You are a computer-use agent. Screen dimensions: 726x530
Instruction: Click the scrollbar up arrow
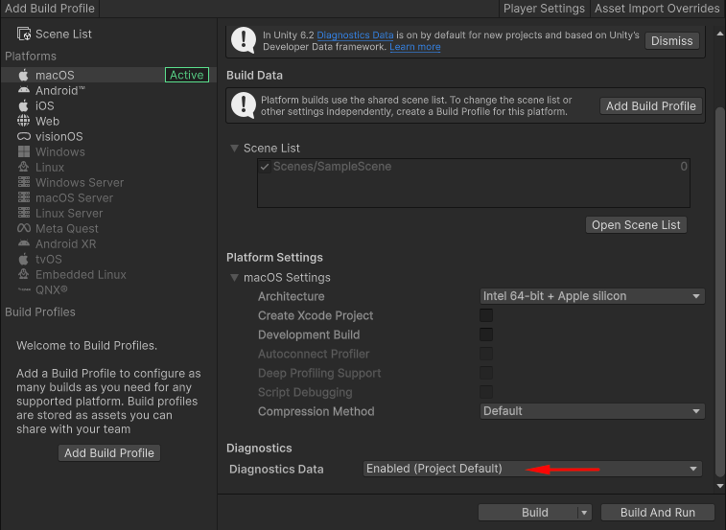[x=720, y=34]
